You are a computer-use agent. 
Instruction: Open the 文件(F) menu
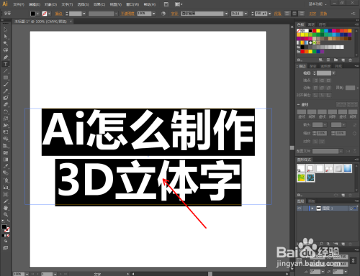(19, 4)
